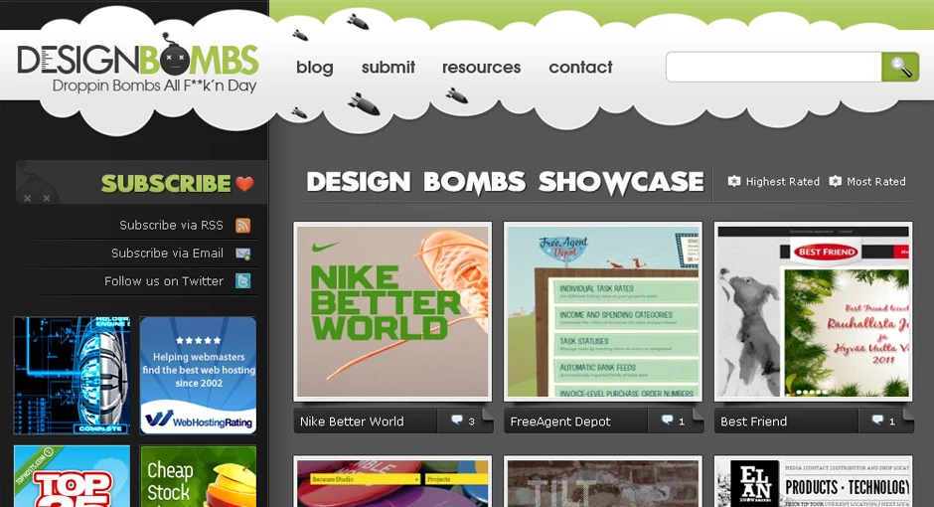This screenshot has height=507, width=934.
Task: Open the TOP 25 advertisement banner
Action: pos(73,476)
